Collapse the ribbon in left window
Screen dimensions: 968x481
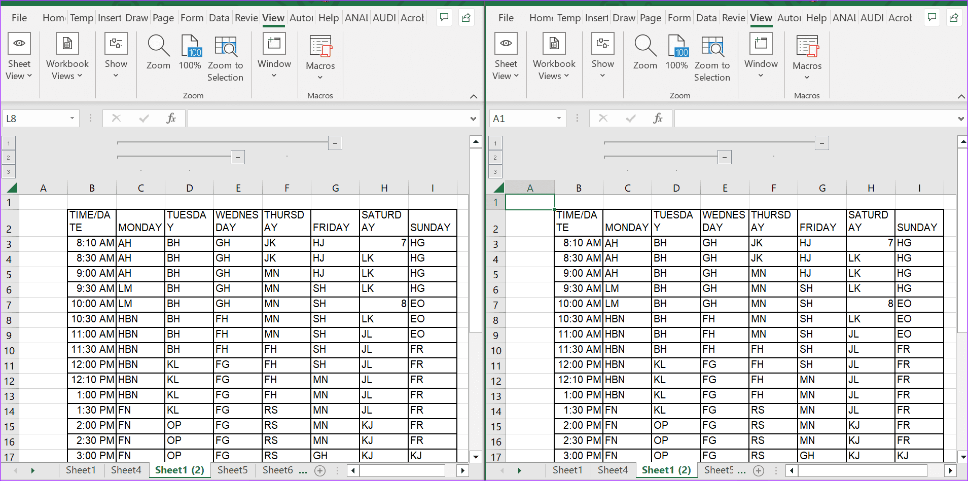coord(474,96)
